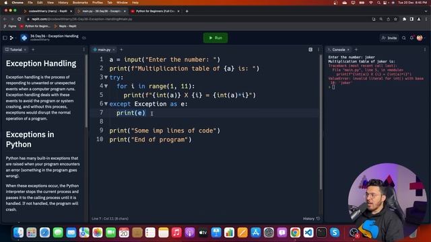Screen dimensions: 431x242
Task: Open the App Store from the Dock
Action: click(256, 233)
